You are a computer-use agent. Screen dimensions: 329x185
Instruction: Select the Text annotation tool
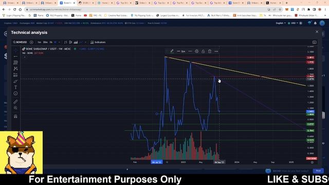click(15, 87)
